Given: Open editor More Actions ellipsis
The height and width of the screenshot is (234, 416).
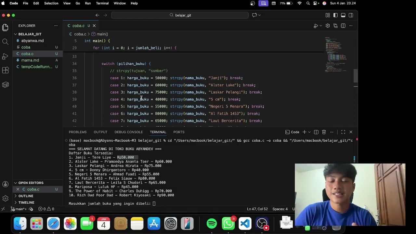Looking at the screenshot, I should [351, 26].
